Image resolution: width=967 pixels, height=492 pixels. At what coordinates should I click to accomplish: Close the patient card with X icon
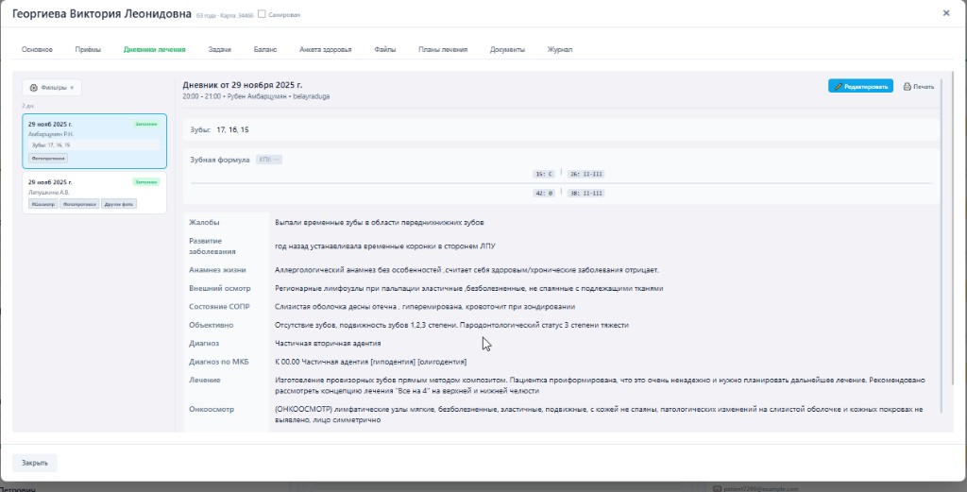(946, 13)
